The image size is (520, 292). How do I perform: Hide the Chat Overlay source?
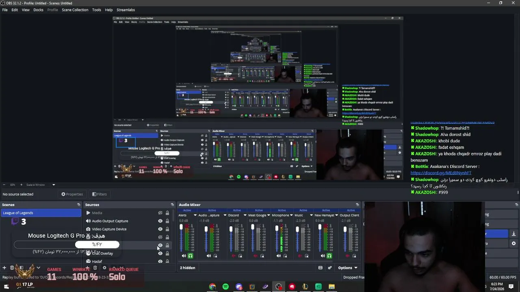coord(160,253)
